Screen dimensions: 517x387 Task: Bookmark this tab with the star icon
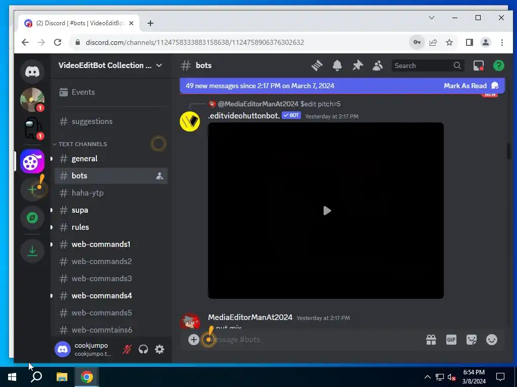pyautogui.click(x=449, y=42)
